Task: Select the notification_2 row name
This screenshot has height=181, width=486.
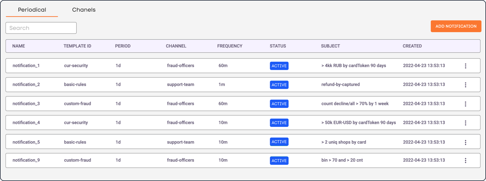Action: (x=26, y=84)
